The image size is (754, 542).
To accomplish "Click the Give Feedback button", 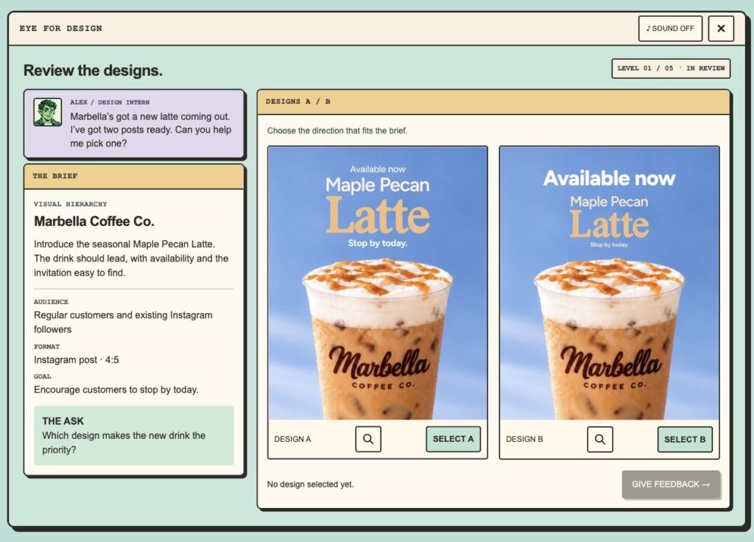I will click(x=671, y=485).
